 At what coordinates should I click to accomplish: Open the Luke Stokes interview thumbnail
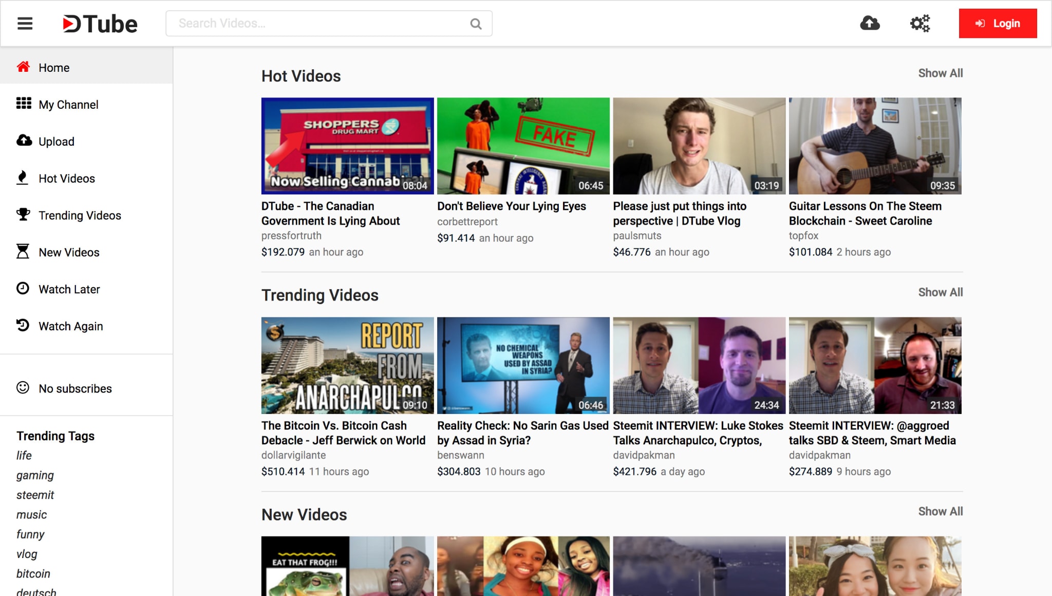coord(699,365)
